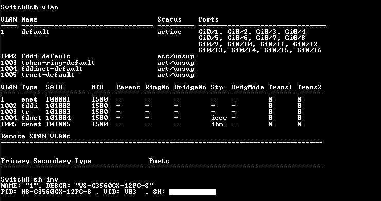381x201 pixels.
Task: Click SAID value '101003'
Action: coord(58,112)
